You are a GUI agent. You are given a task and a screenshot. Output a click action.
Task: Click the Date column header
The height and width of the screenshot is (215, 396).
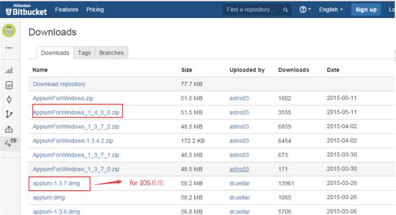pyautogui.click(x=333, y=70)
